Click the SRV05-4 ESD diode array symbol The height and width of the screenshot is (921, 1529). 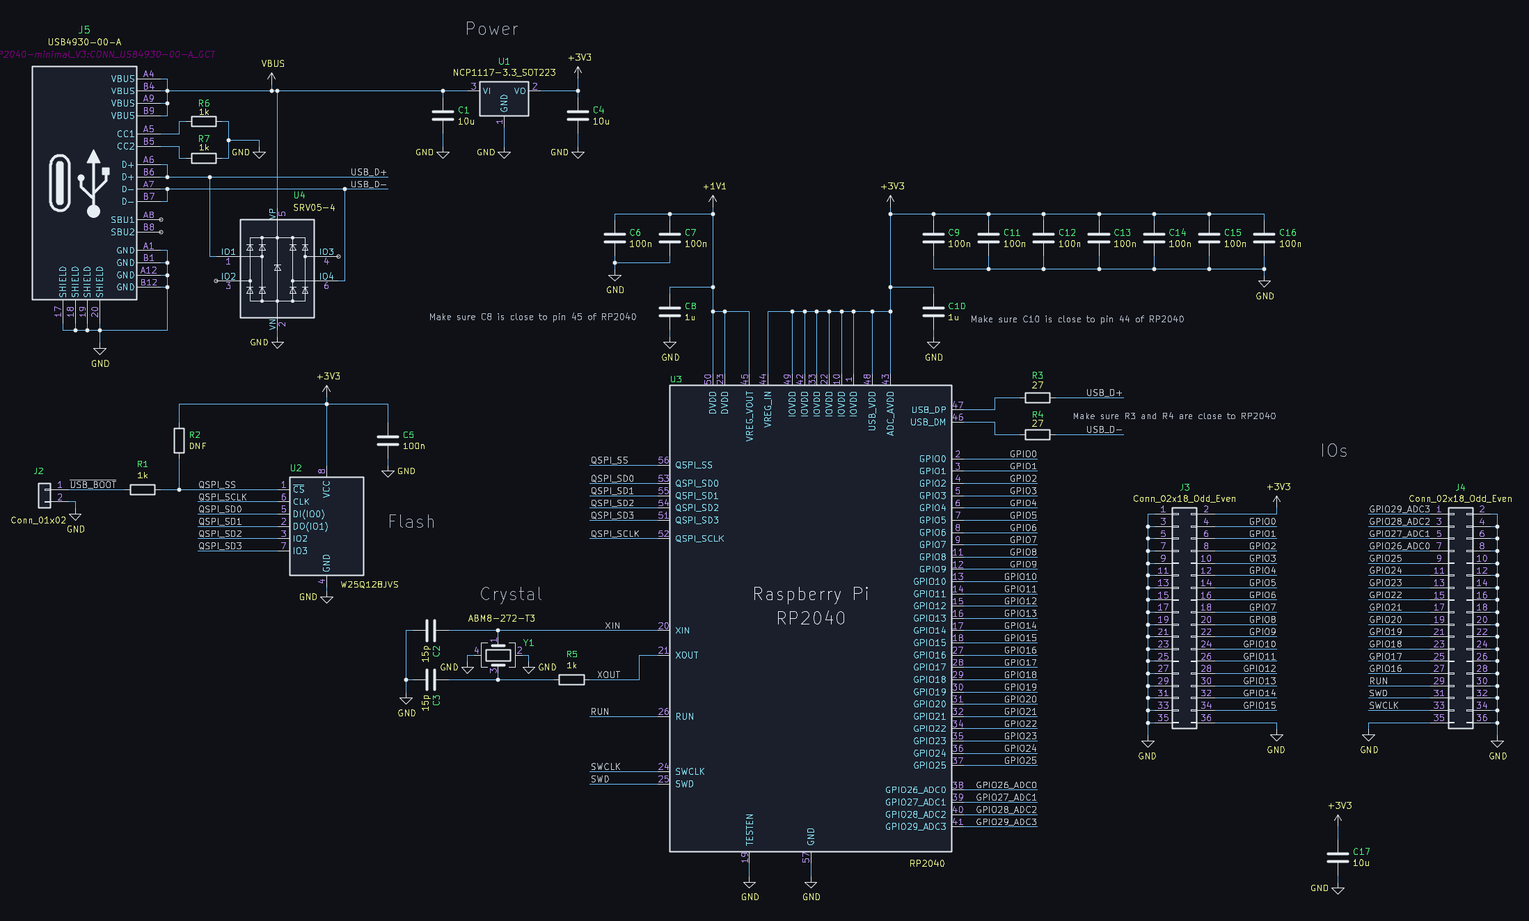pos(277,268)
